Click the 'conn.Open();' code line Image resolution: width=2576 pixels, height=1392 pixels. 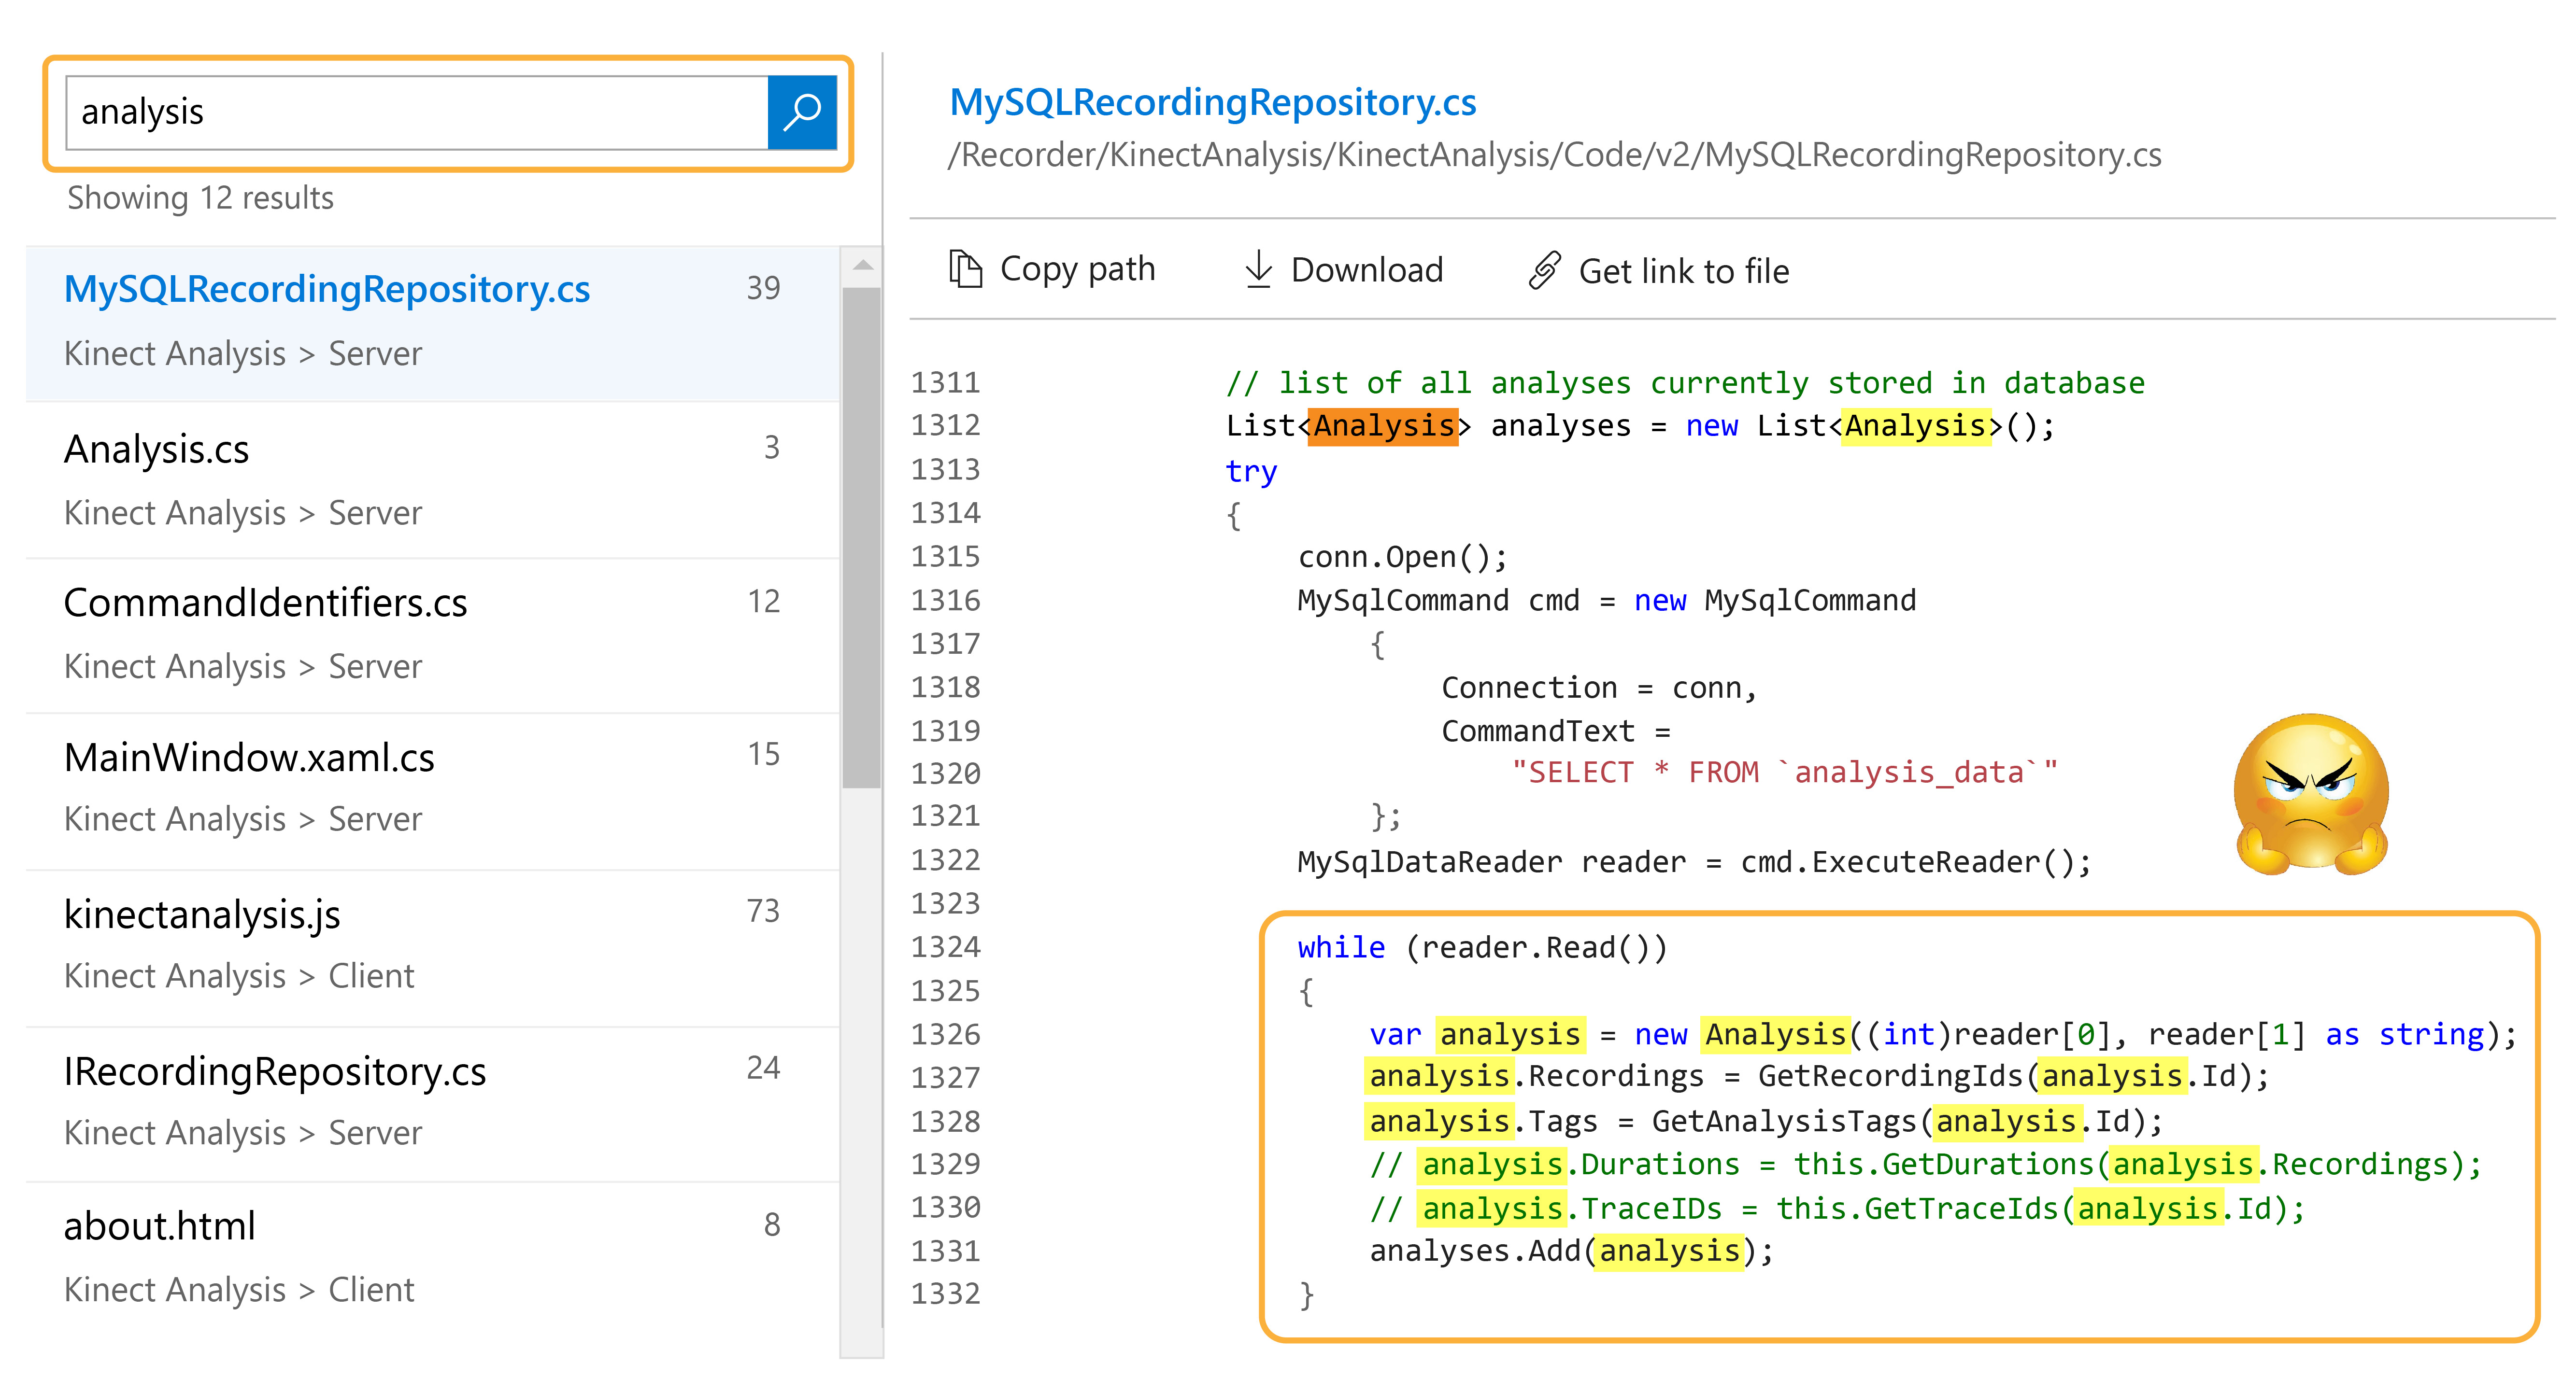tap(1402, 558)
